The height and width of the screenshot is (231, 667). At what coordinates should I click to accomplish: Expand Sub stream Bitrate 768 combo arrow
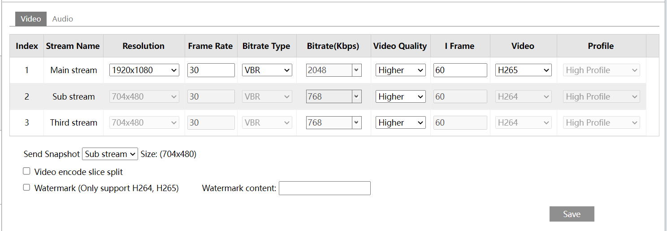[x=356, y=96]
